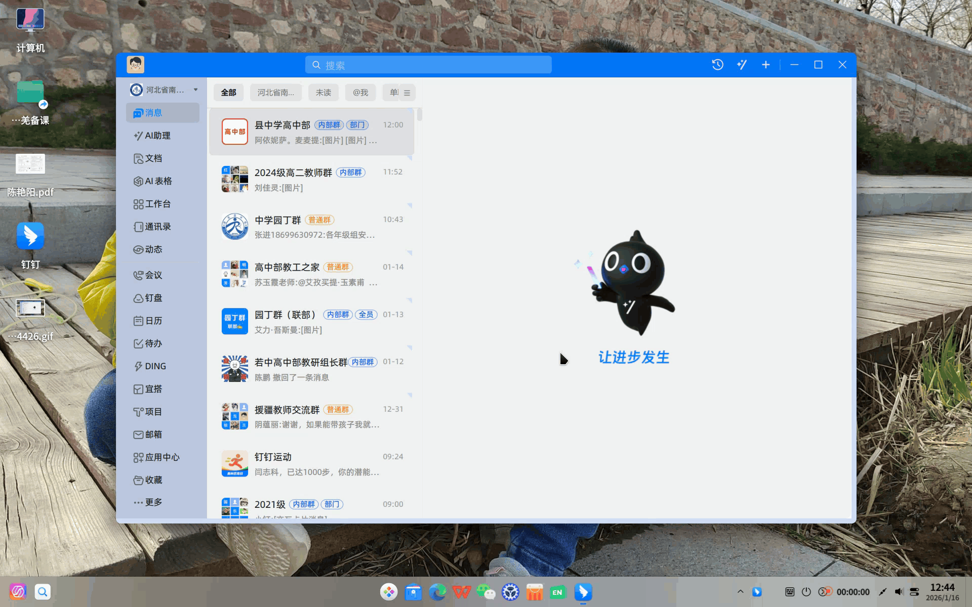972x607 pixels.
Task: Filter unread chats with 未读
Action: (323, 92)
